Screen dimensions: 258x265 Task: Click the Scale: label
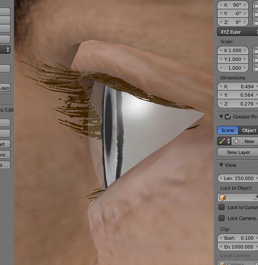point(227,42)
